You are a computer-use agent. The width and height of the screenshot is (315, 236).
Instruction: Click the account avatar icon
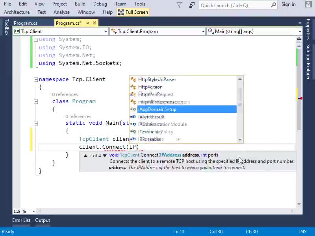308,4
